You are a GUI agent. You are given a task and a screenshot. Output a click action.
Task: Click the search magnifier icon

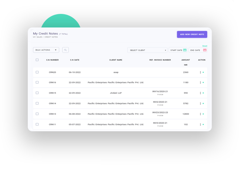pos(65,50)
